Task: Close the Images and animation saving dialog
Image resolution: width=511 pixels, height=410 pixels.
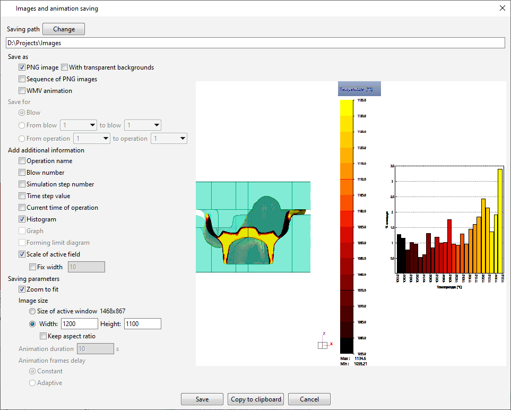Action: coord(502,8)
